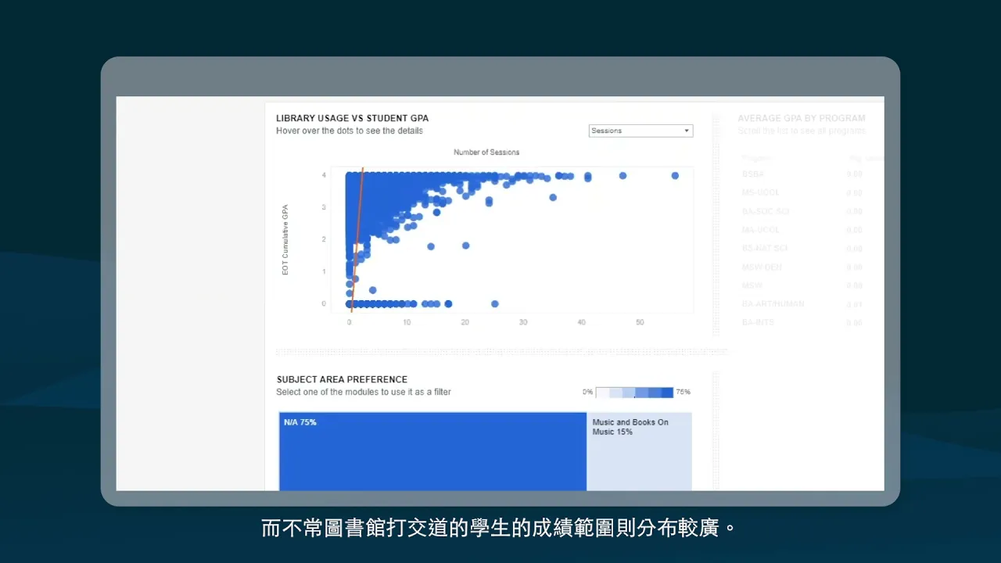The height and width of the screenshot is (563, 1001).
Task: Click the scatter dot farthest right past 50 sessions
Action: (x=675, y=176)
